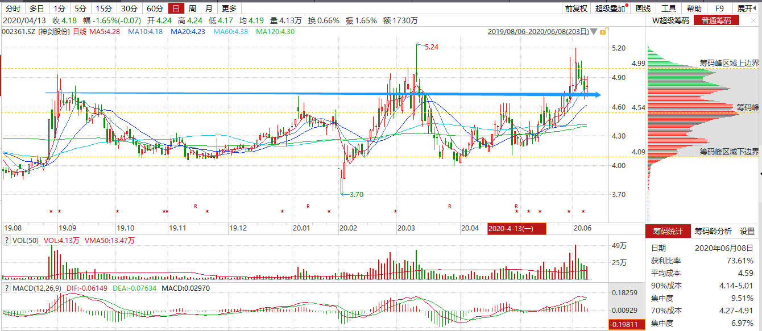
Task: Toggle 前复权 price adjustment
Action: coord(576,9)
